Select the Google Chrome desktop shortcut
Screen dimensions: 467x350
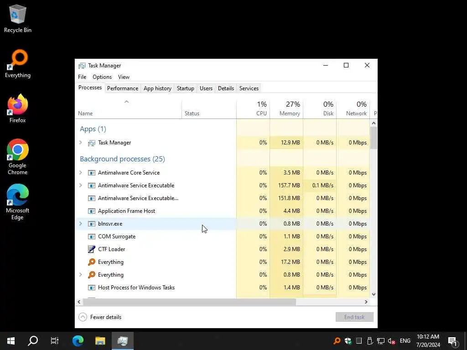[18, 157]
